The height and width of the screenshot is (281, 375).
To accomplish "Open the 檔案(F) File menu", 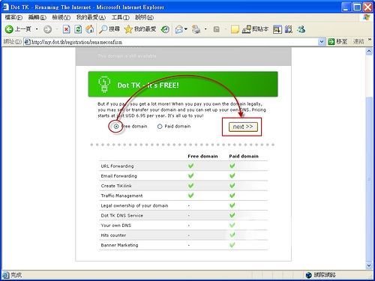I will 13,17.
